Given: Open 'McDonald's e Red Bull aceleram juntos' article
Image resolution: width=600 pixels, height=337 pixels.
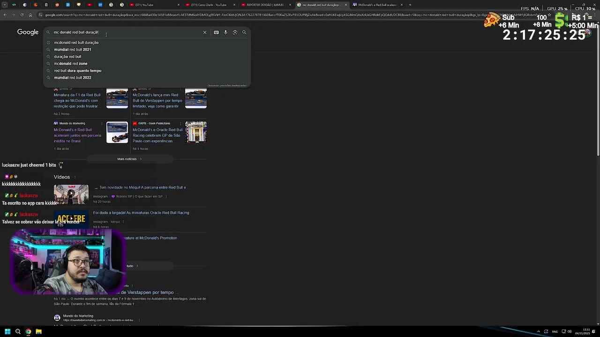Looking at the screenshot, I should (77, 135).
